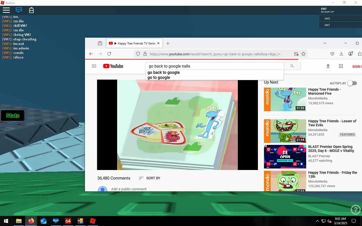Image resolution: width=362 pixels, height=226 pixels.
Task: Save page to Pocket
Action: click(332, 54)
